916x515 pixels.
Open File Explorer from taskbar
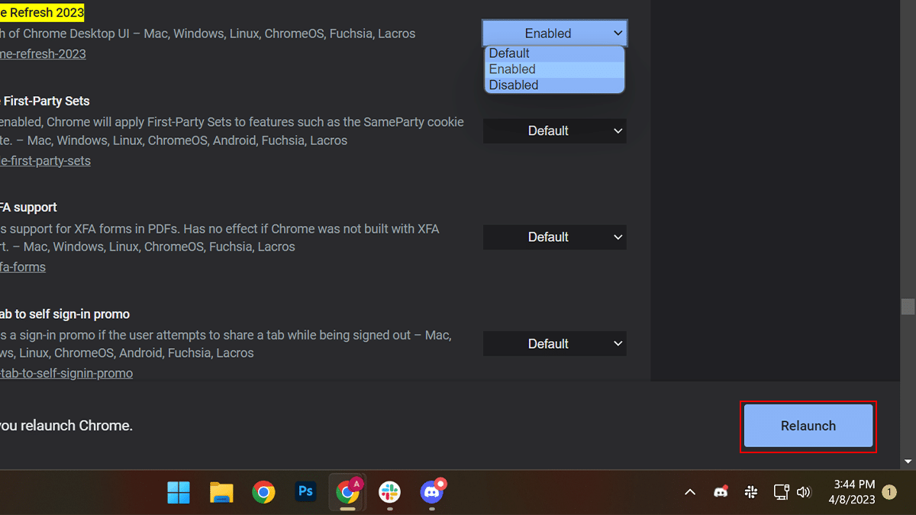click(x=221, y=493)
